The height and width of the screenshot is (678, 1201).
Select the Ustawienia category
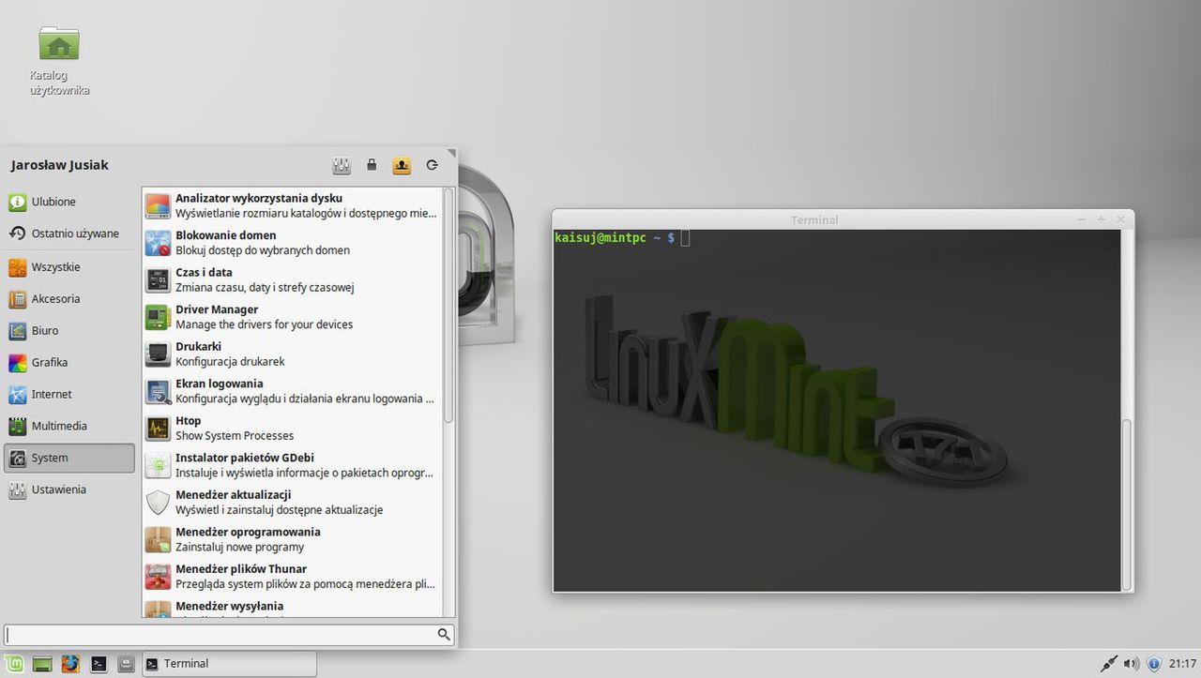click(x=69, y=490)
